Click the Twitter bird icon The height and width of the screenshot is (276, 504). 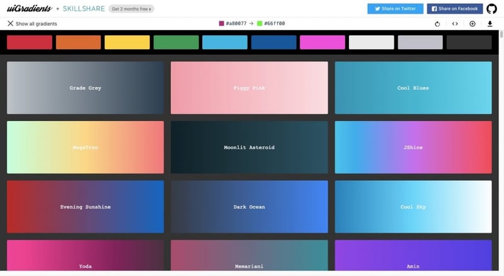(x=377, y=9)
